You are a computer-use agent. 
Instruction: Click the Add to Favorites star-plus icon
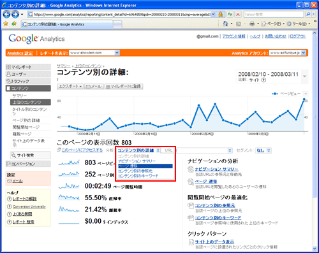(x=14, y=24)
